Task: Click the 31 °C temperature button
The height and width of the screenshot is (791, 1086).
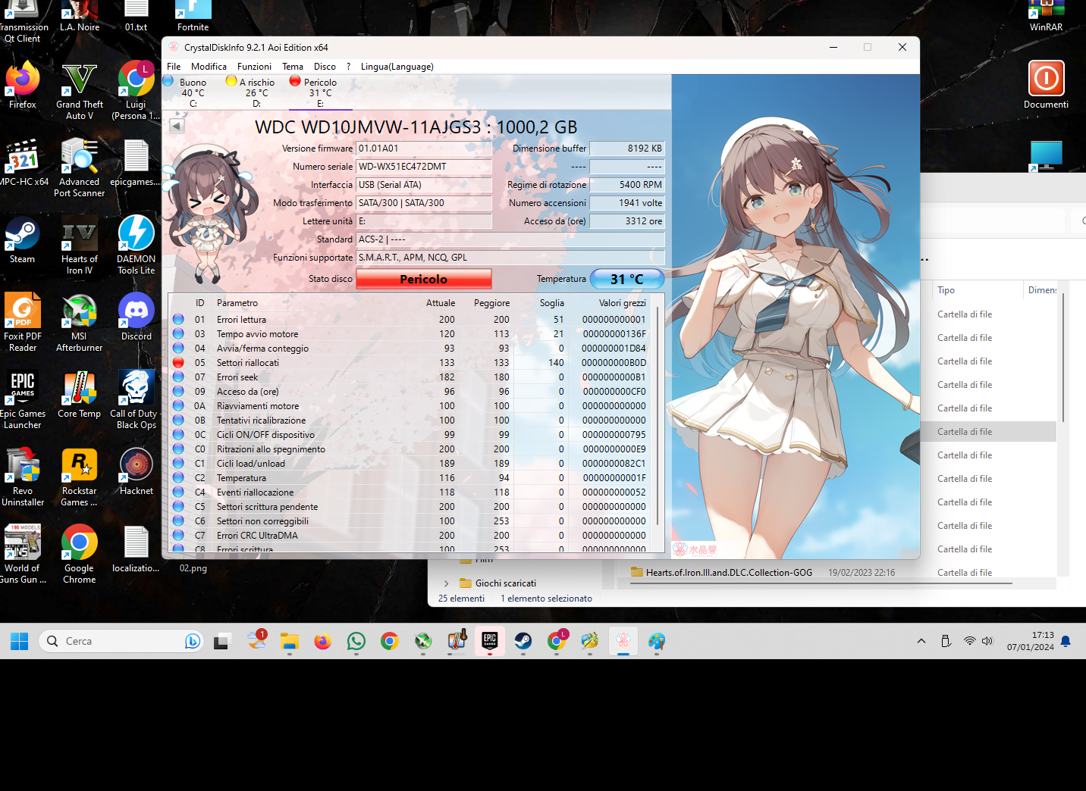Action: 627,279
